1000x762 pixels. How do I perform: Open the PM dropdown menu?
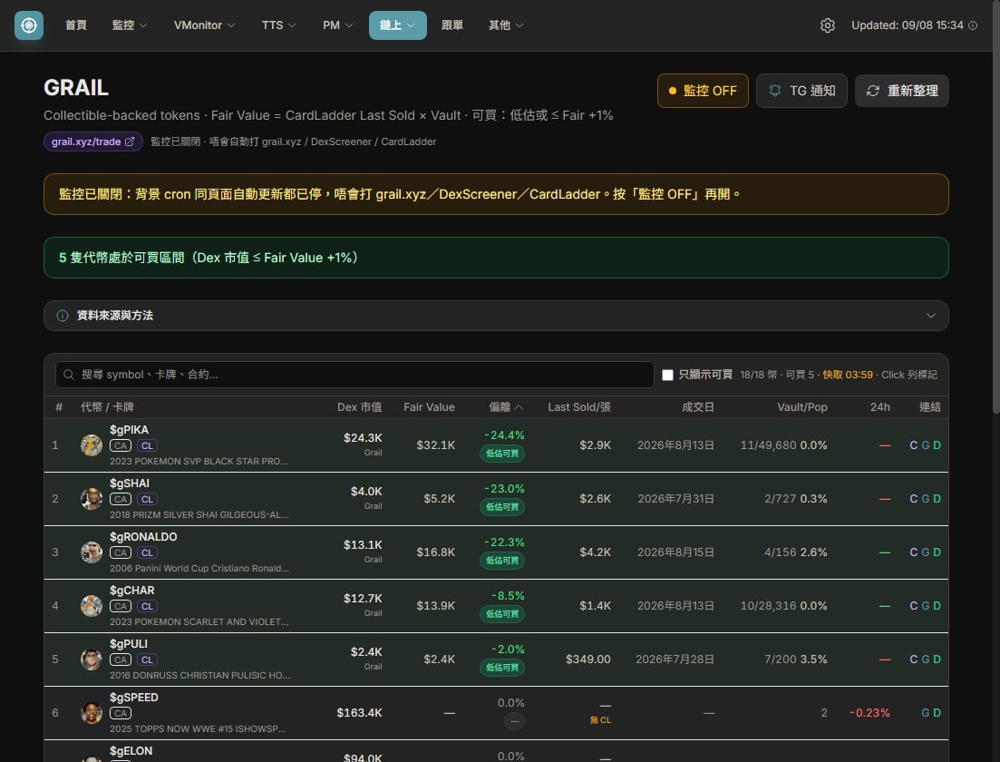337,25
